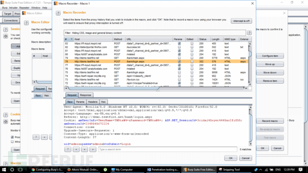Click vertical scrollbar of raw request pane
This screenshot has height=173, width=308.
[250, 125]
